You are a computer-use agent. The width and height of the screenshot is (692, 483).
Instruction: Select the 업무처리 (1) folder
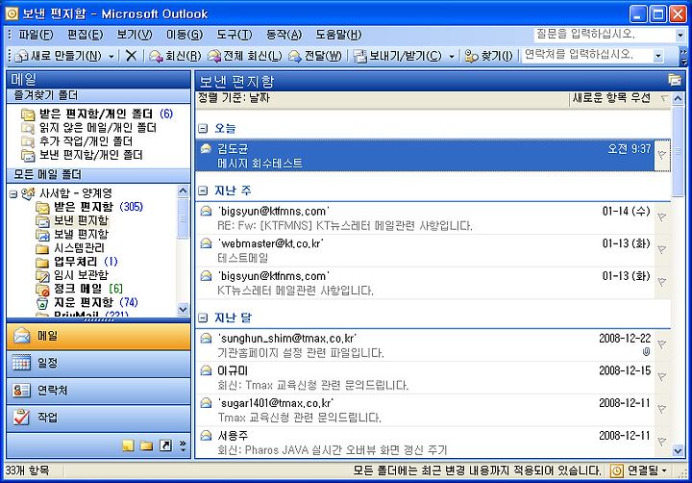click(77, 262)
